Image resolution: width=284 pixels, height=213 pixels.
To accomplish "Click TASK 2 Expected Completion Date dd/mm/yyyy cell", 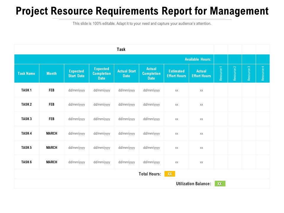I will point(101,104).
